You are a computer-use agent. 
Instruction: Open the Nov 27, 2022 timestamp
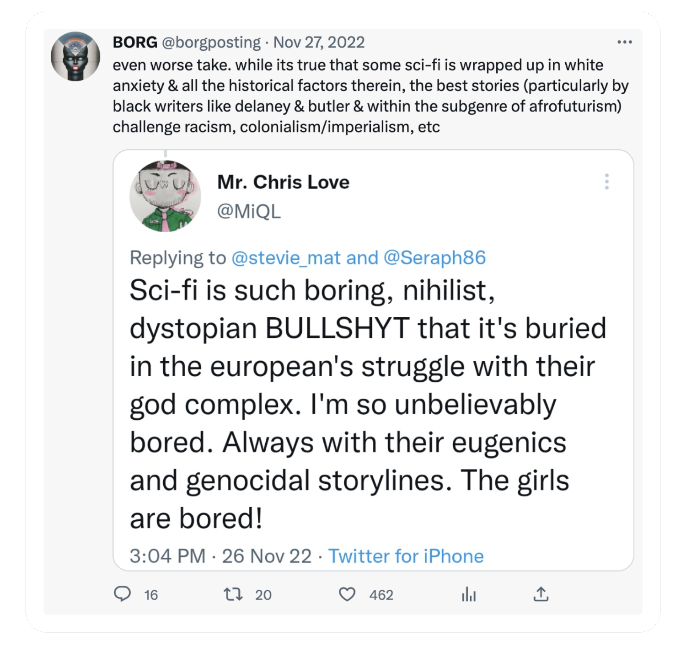[x=319, y=42]
